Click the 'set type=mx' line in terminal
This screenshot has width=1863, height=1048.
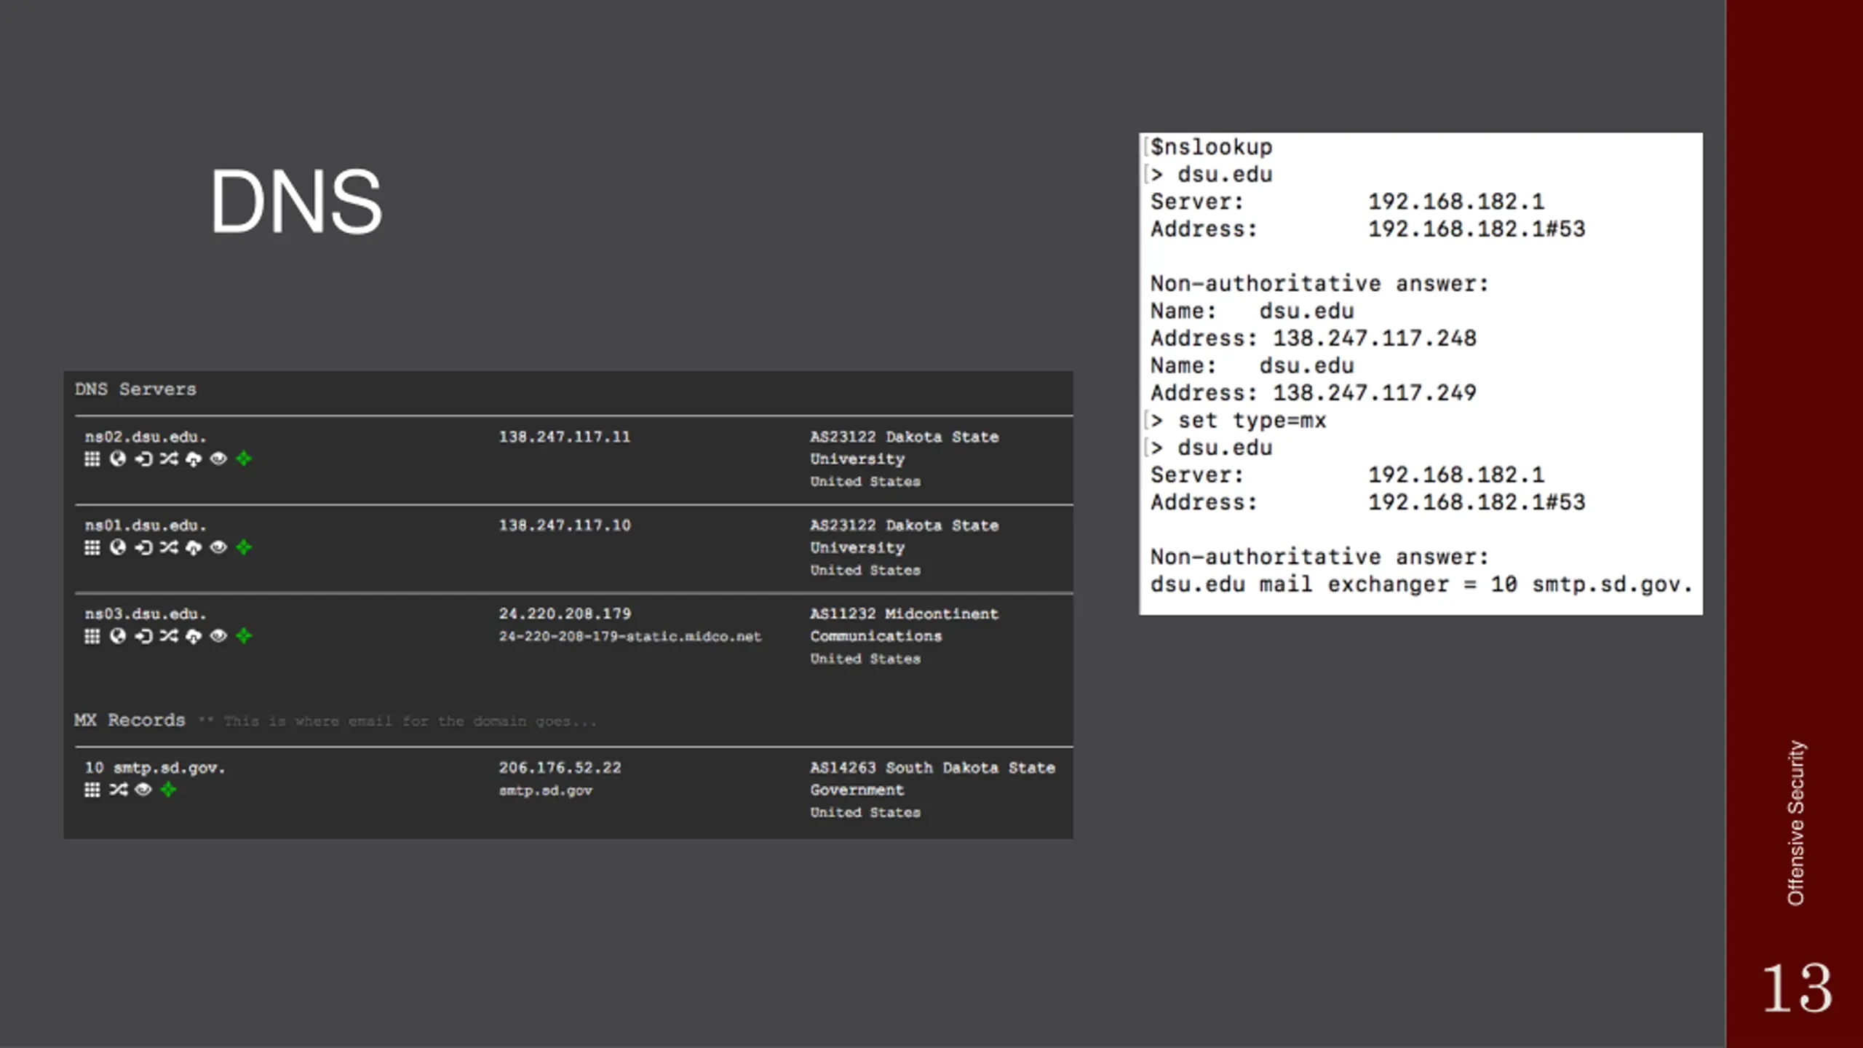[x=1251, y=421]
